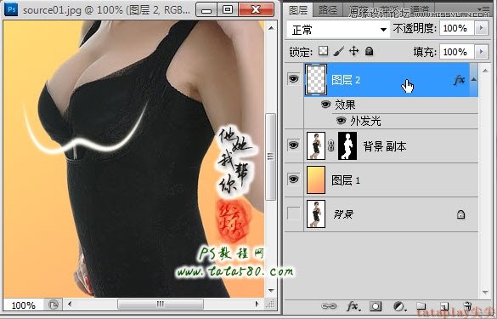Lock image pixels brush icon
The image size is (497, 319).
tap(338, 51)
